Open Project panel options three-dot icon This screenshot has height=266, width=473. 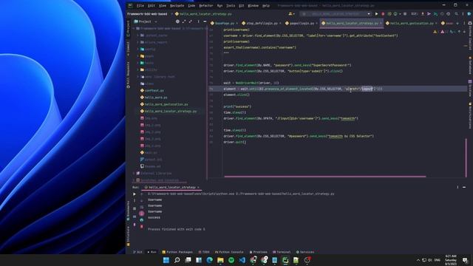[198, 21]
